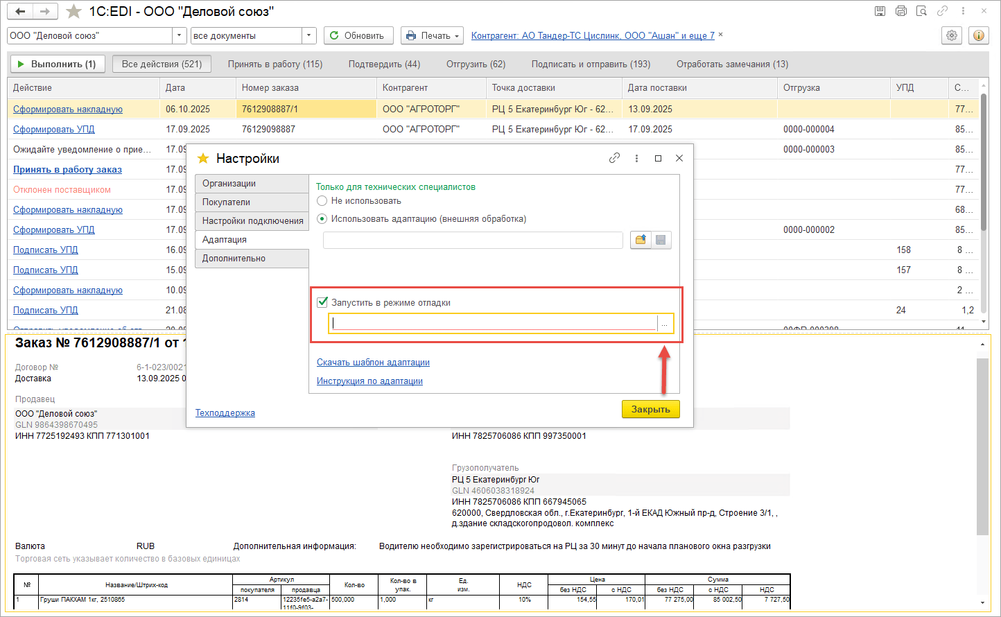Select 'Не использовать' radio option
The height and width of the screenshot is (617, 1001).
[x=322, y=201]
